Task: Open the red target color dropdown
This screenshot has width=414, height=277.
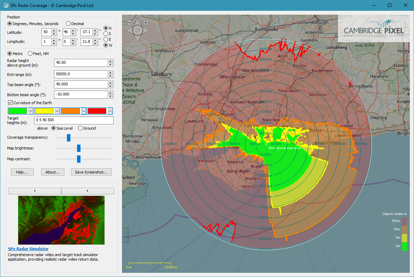Action: [x=109, y=111]
